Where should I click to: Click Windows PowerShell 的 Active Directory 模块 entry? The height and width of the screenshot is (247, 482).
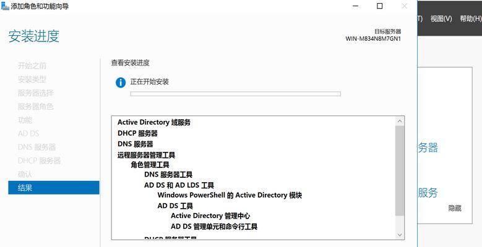click(230, 195)
